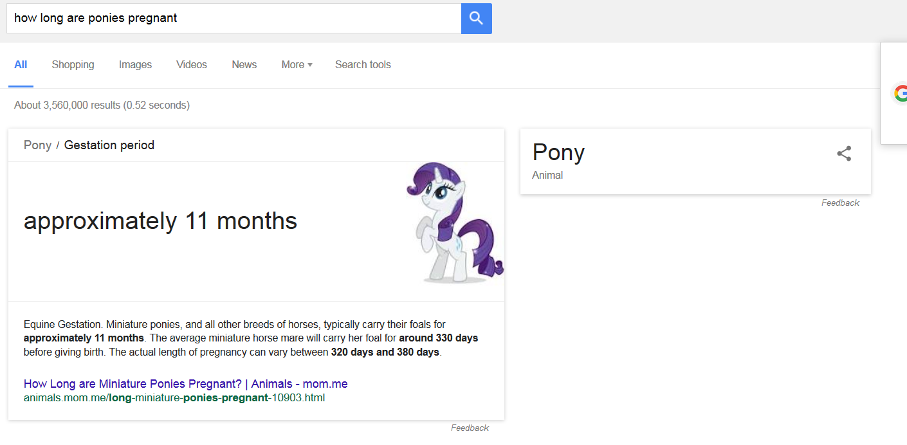Click the bold '320 days and 380 days' text

coord(385,352)
